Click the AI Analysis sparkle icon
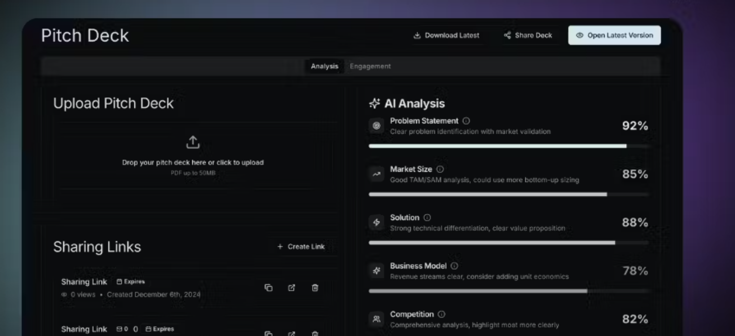 374,104
